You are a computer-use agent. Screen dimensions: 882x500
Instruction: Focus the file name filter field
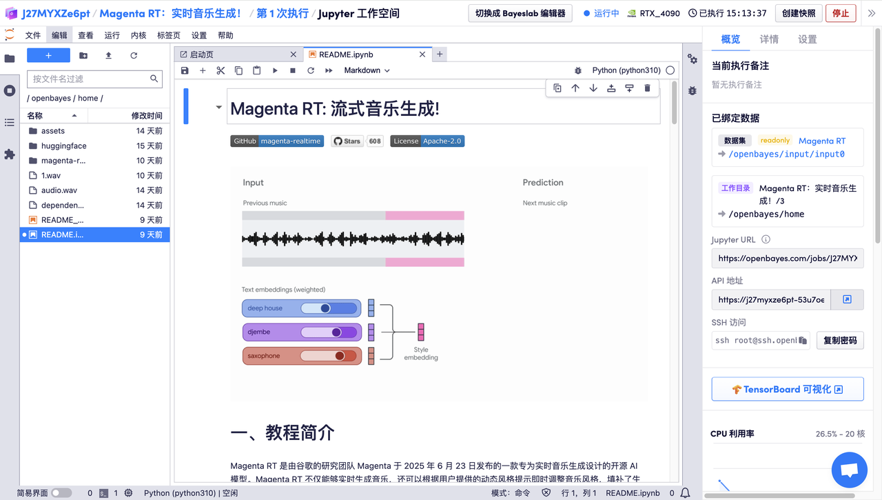pos(94,79)
